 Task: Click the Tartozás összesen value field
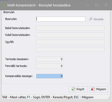pos(50,59)
